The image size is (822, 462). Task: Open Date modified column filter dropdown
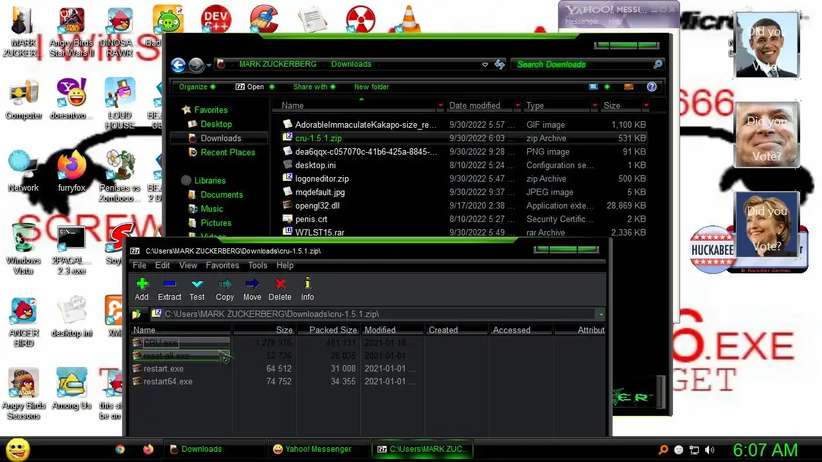[518, 105]
